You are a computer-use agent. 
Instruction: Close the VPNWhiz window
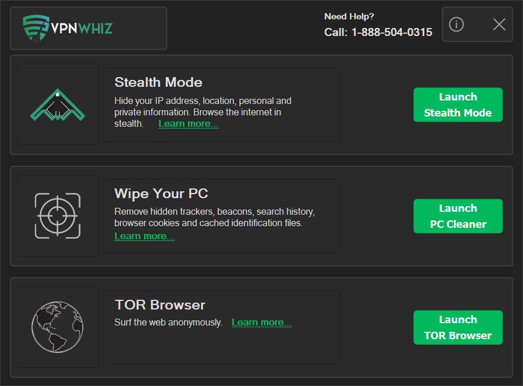tap(499, 25)
